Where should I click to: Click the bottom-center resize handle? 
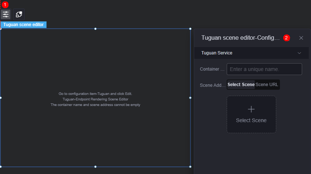(x=95, y=167)
